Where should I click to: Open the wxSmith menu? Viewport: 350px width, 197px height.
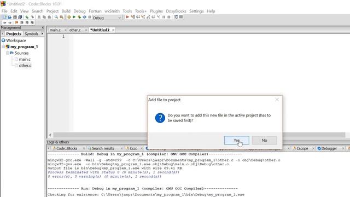pyautogui.click(x=112, y=11)
